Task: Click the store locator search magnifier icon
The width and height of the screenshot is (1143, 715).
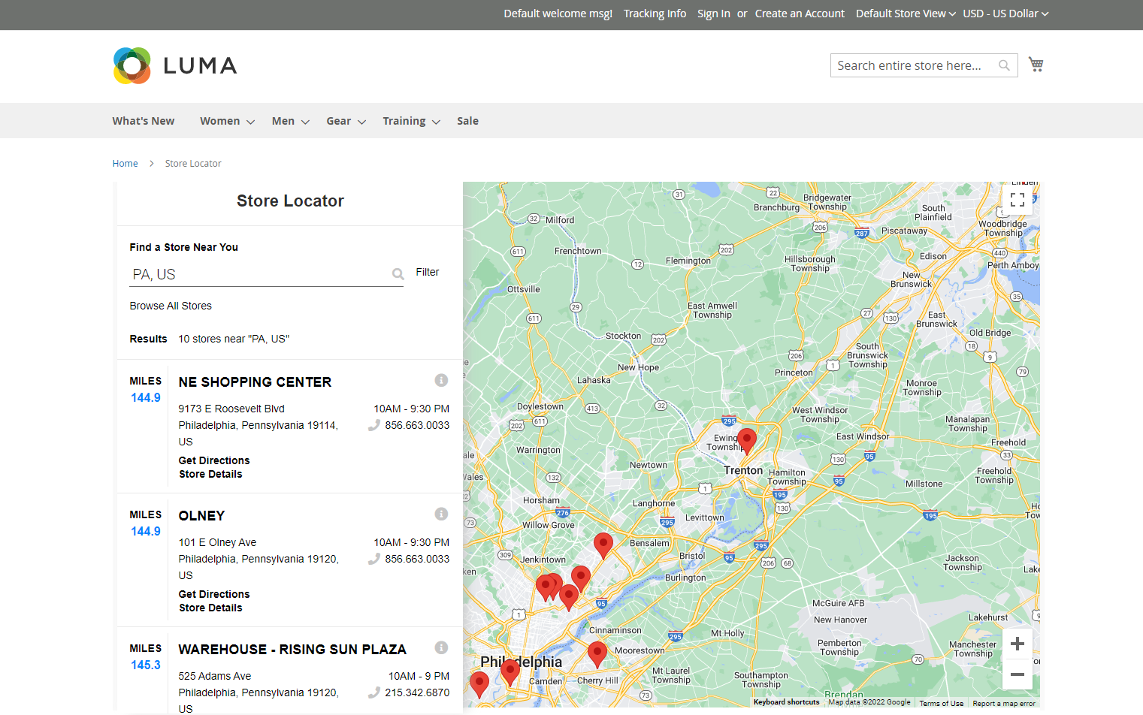Action: [x=398, y=274]
